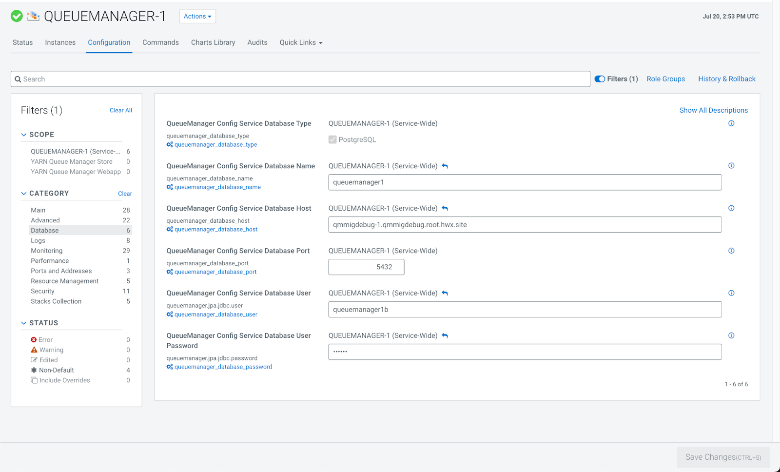This screenshot has height=472, width=780.
Task: Click revert arrow for Database Host
Action: click(445, 209)
